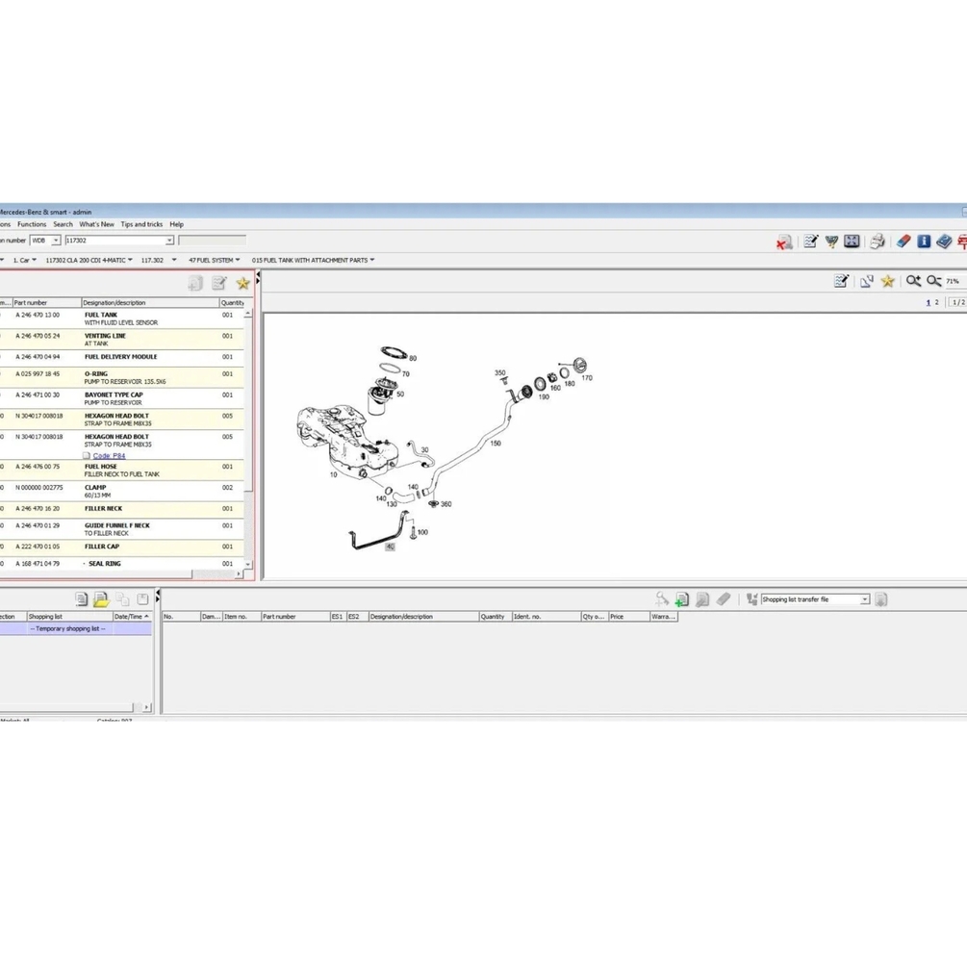Go to diagram page 2 link
The height and width of the screenshot is (967, 967).
tap(937, 302)
